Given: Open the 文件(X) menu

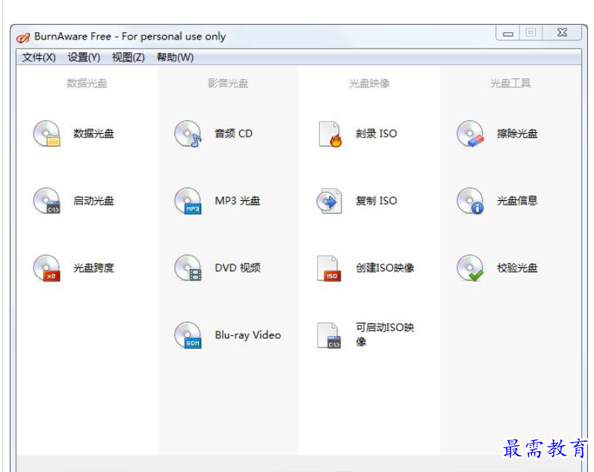Looking at the screenshot, I should coord(39,58).
